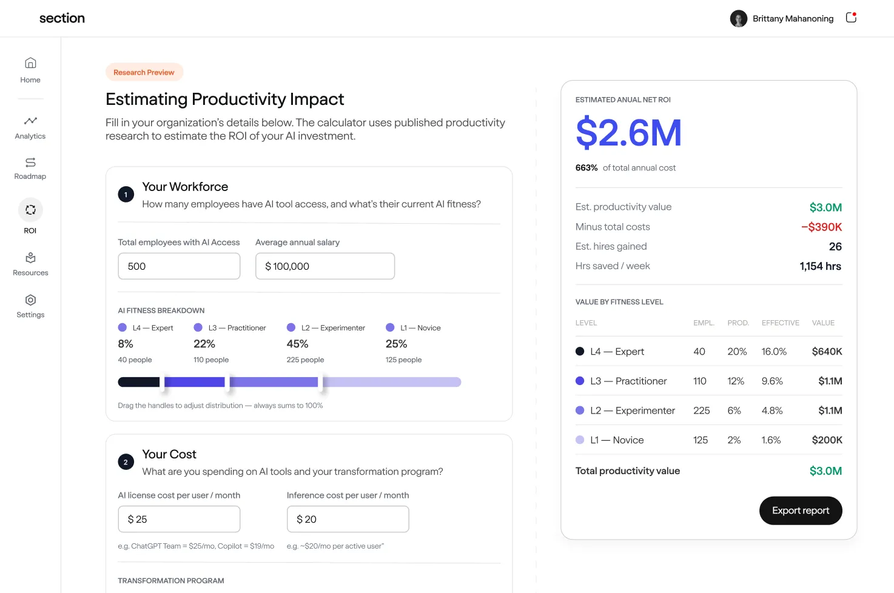Click the EFFECTIVE column header
The height and width of the screenshot is (593, 894).
coord(781,323)
